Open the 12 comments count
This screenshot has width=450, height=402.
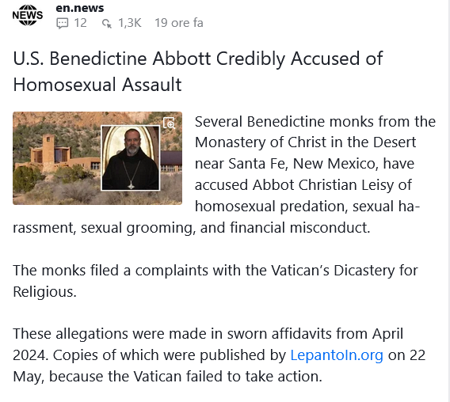point(80,23)
